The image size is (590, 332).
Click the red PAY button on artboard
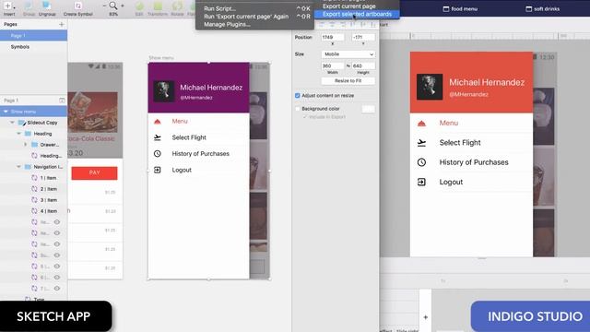click(94, 172)
